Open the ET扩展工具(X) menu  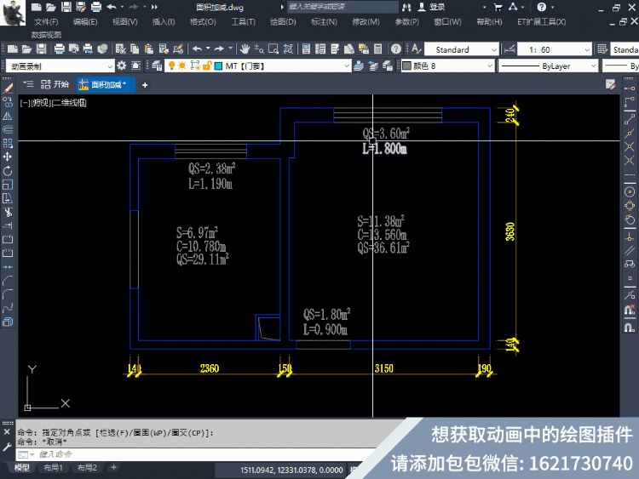tap(542, 21)
